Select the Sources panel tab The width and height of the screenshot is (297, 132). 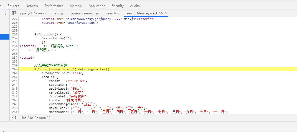point(13,6)
